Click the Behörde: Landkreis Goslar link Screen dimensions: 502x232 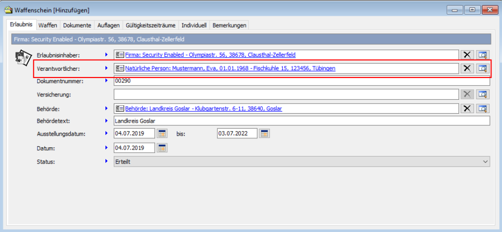[x=204, y=108]
